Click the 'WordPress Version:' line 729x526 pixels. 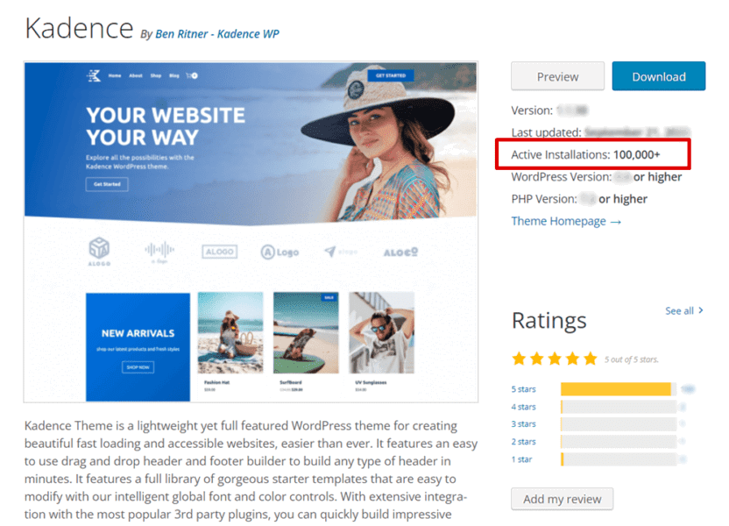coord(597,177)
